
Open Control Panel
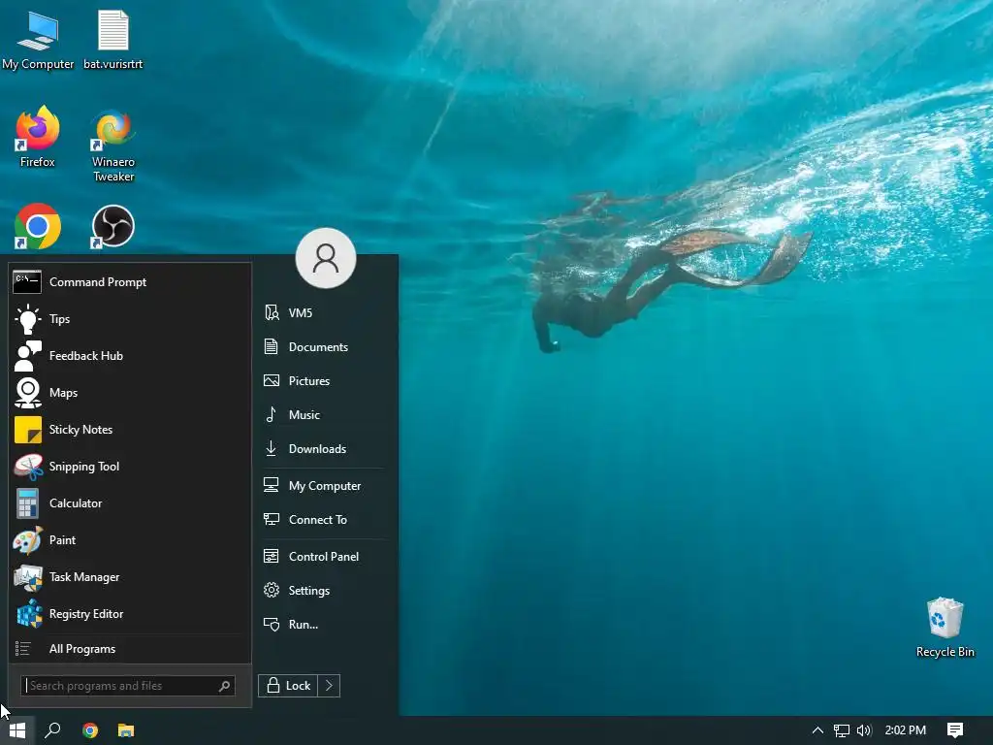[322, 556]
